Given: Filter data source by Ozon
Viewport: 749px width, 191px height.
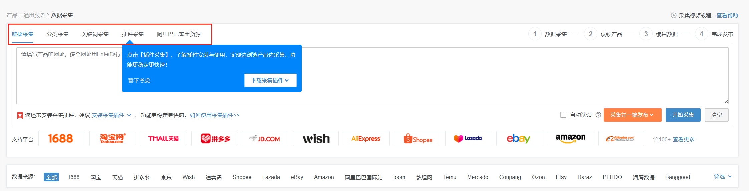Looking at the screenshot, I should coord(538,177).
